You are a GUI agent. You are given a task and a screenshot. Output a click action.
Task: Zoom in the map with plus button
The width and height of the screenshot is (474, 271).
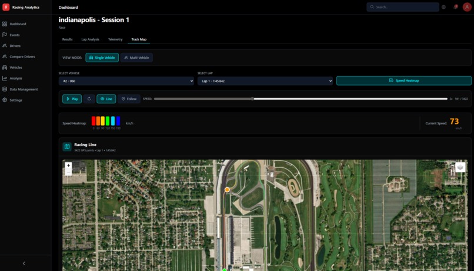coord(68,165)
